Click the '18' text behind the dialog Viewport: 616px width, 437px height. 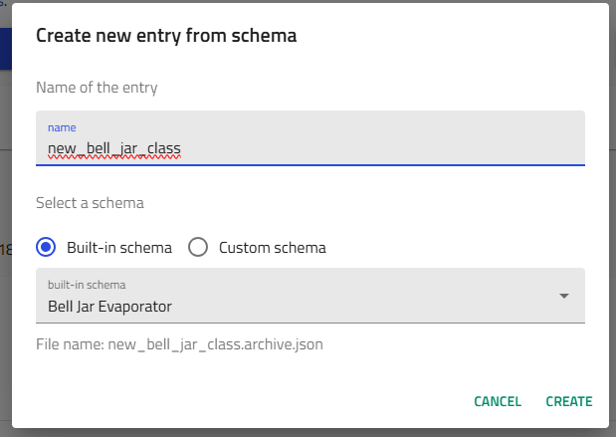pos(4,247)
